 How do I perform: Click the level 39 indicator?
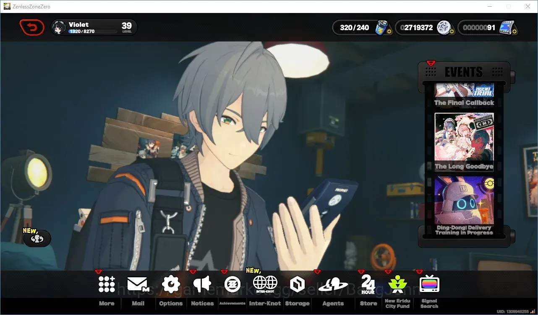(x=127, y=28)
